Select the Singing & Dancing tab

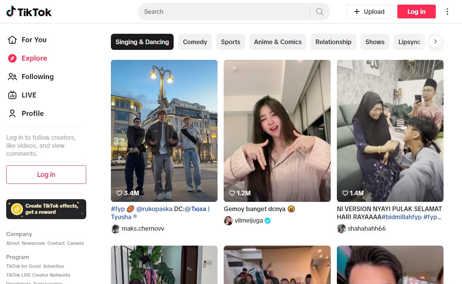click(142, 42)
